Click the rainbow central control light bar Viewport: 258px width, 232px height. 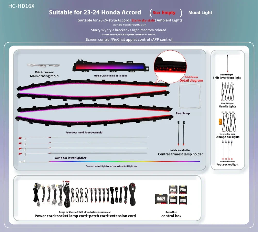(x=124, y=162)
